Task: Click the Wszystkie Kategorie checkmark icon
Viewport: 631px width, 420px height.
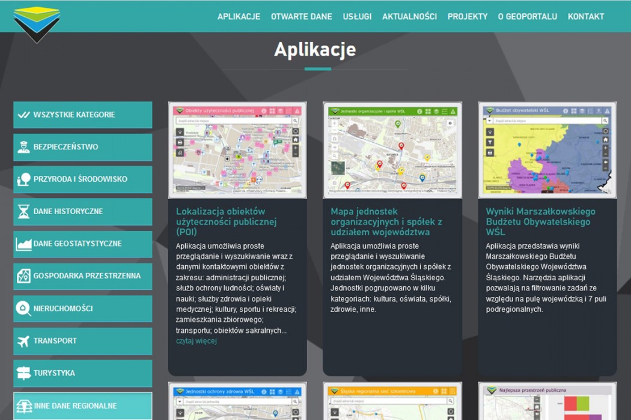Action: 23,115
